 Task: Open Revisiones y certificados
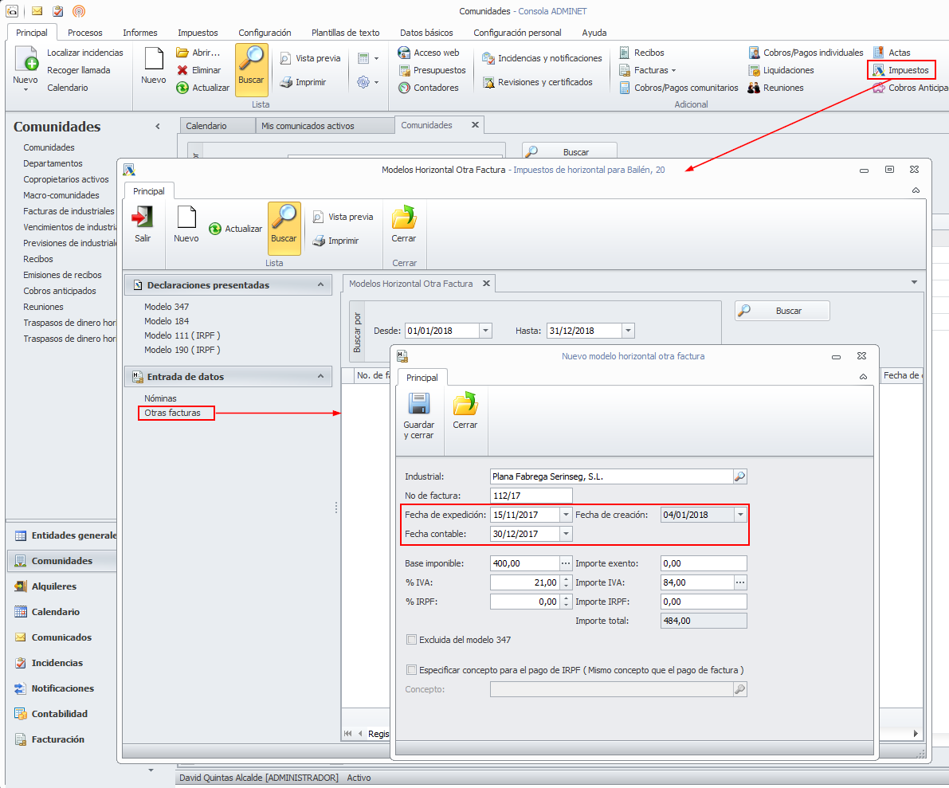537,82
